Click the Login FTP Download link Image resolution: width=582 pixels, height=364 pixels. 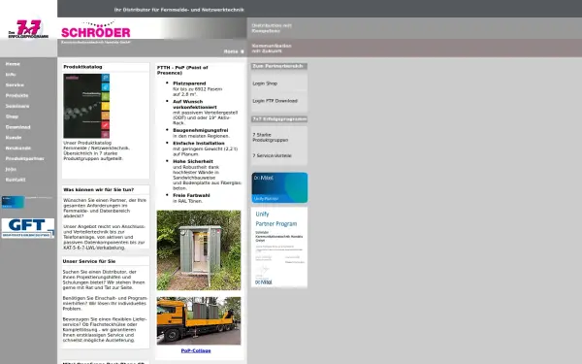pos(275,101)
